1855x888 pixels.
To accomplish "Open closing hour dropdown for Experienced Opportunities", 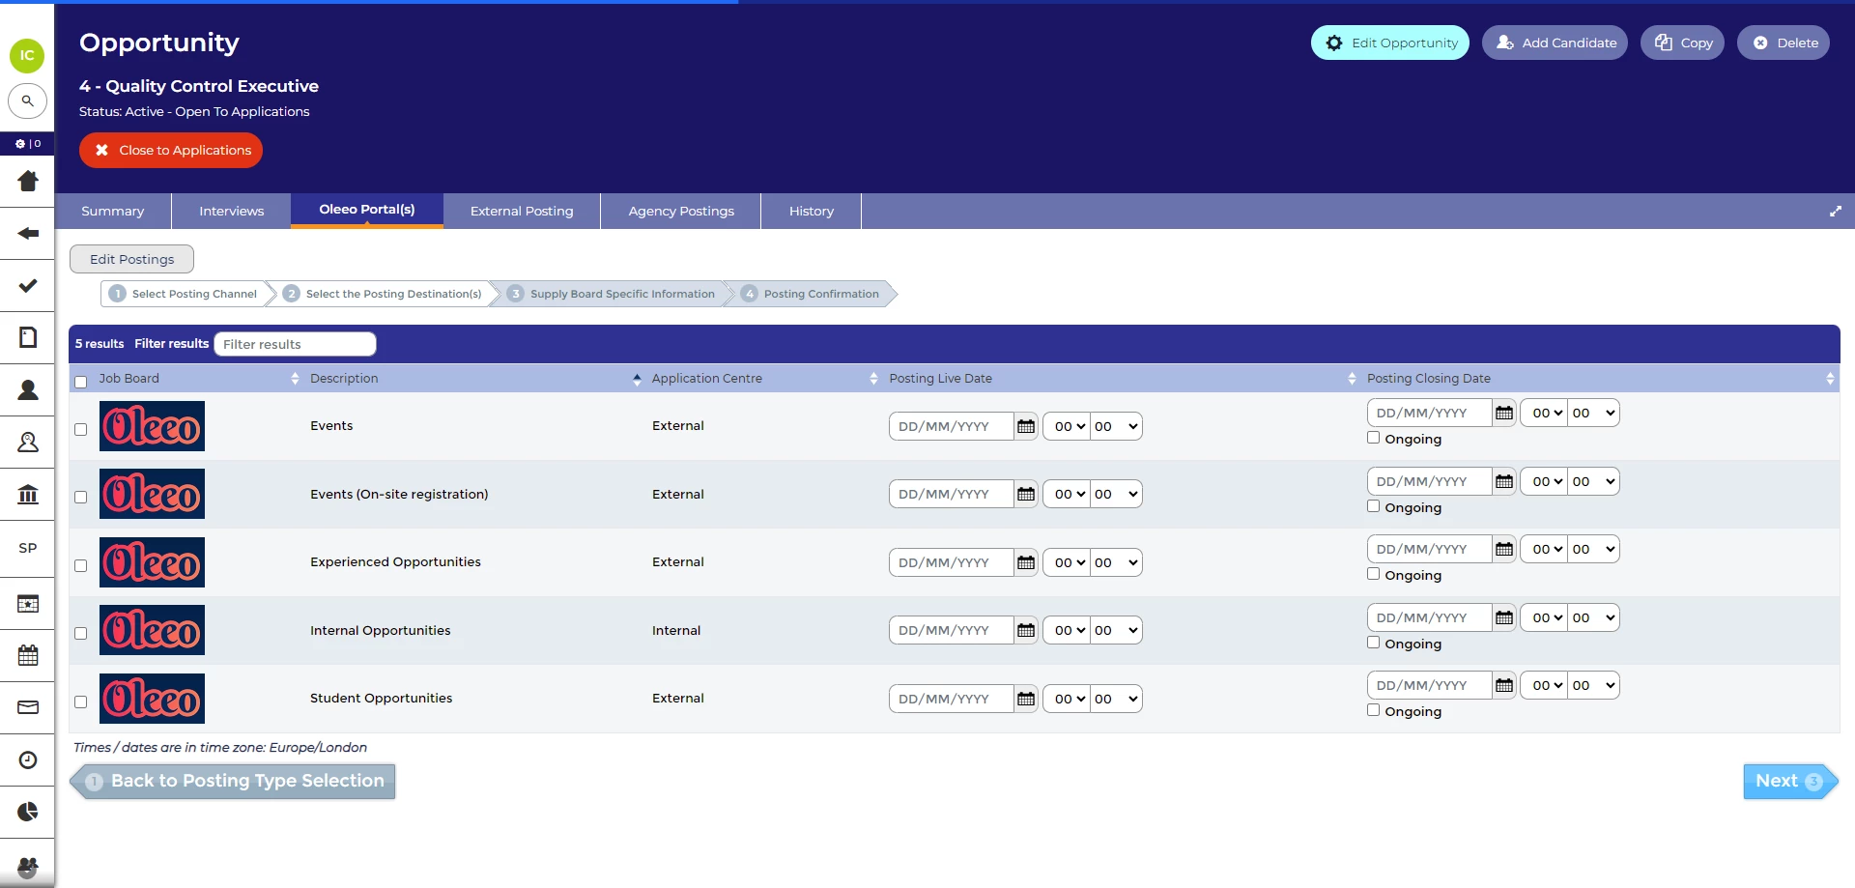I will [x=1545, y=549].
